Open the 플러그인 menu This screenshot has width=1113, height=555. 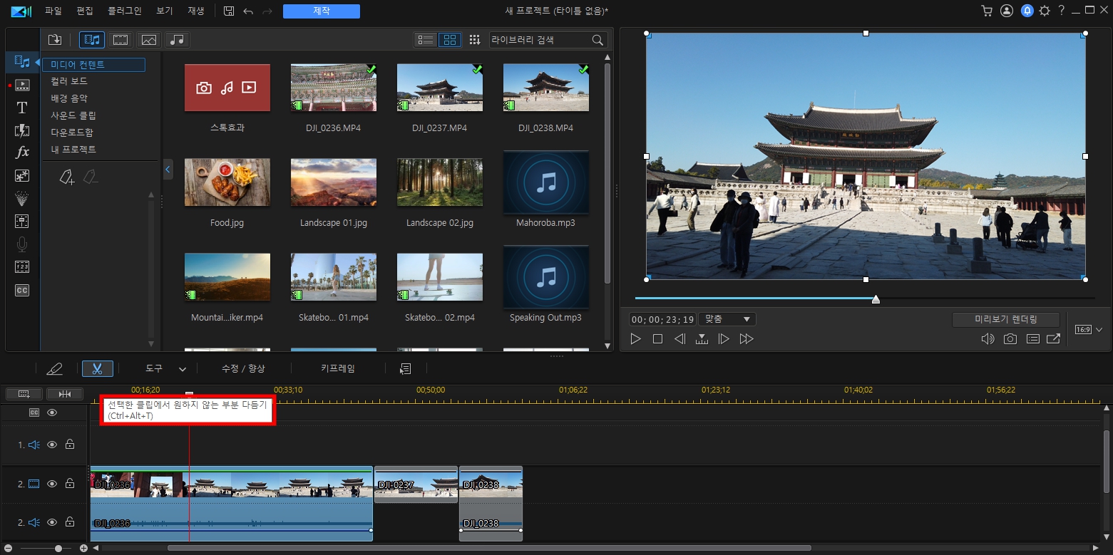[x=125, y=11]
